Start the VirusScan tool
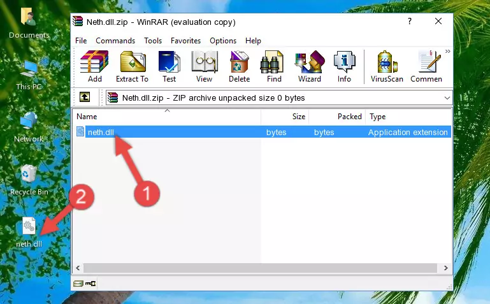This screenshot has height=304, width=490. click(387, 66)
